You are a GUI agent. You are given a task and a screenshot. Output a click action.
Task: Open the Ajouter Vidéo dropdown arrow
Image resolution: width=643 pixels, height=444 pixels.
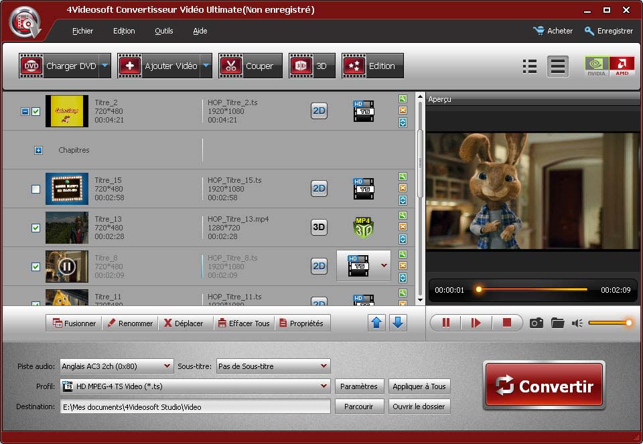(206, 66)
